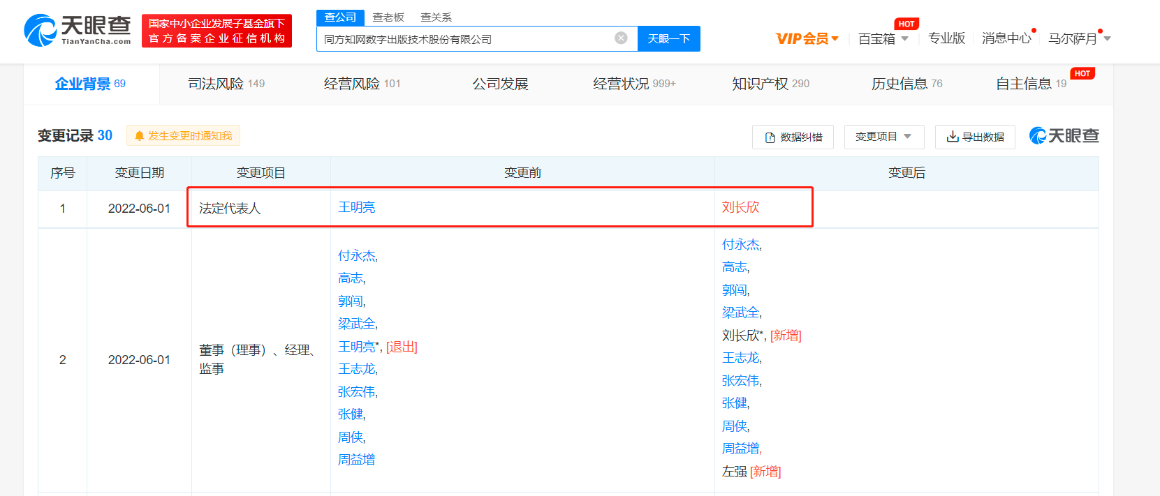Screen dimensions: 1160x496
Task: Switch to the 查关系 search tab
Action: 436,17
